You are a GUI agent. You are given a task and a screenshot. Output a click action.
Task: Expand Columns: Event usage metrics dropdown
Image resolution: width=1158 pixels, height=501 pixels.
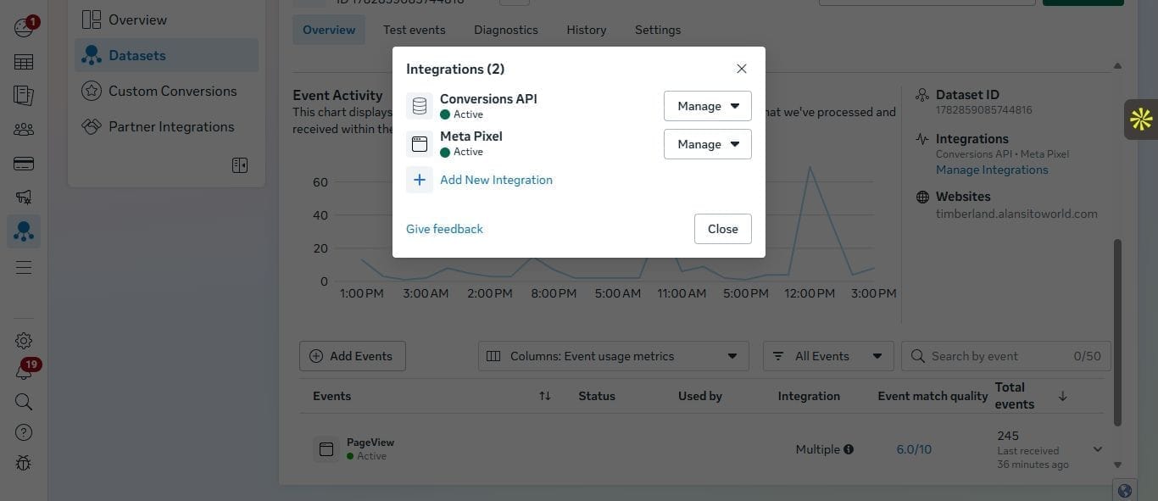coord(614,356)
